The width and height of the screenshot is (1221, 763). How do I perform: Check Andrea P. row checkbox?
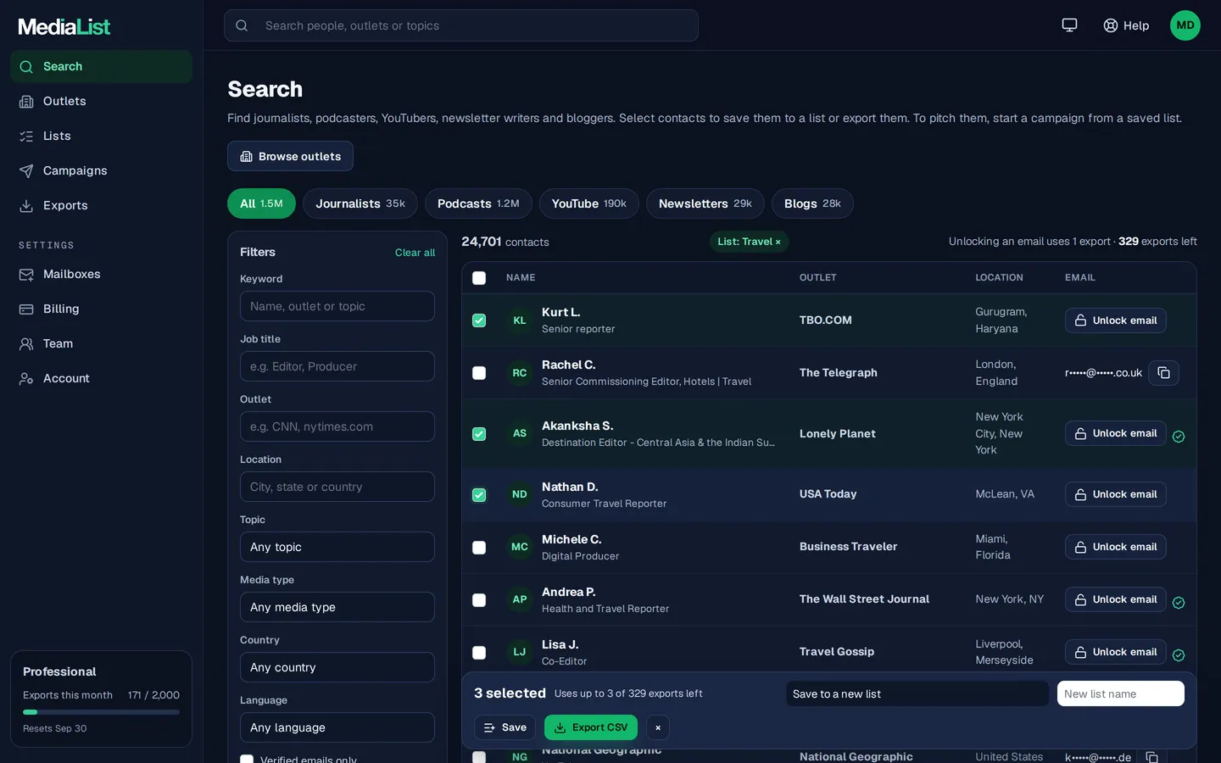point(479,600)
